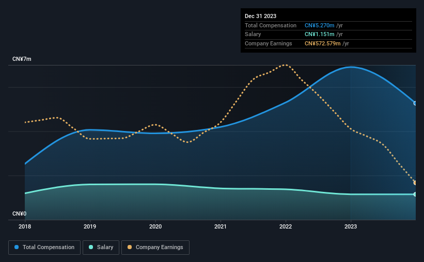Viewport: 424px width, 262px height.
Task: Select the 2023 axis label
Action: tap(351, 226)
